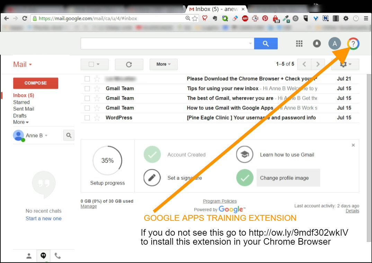The height and width of the screenshot is (263, 372).
Task: Click Learn how to use Gmail
Action: click(x=287, y=155)
